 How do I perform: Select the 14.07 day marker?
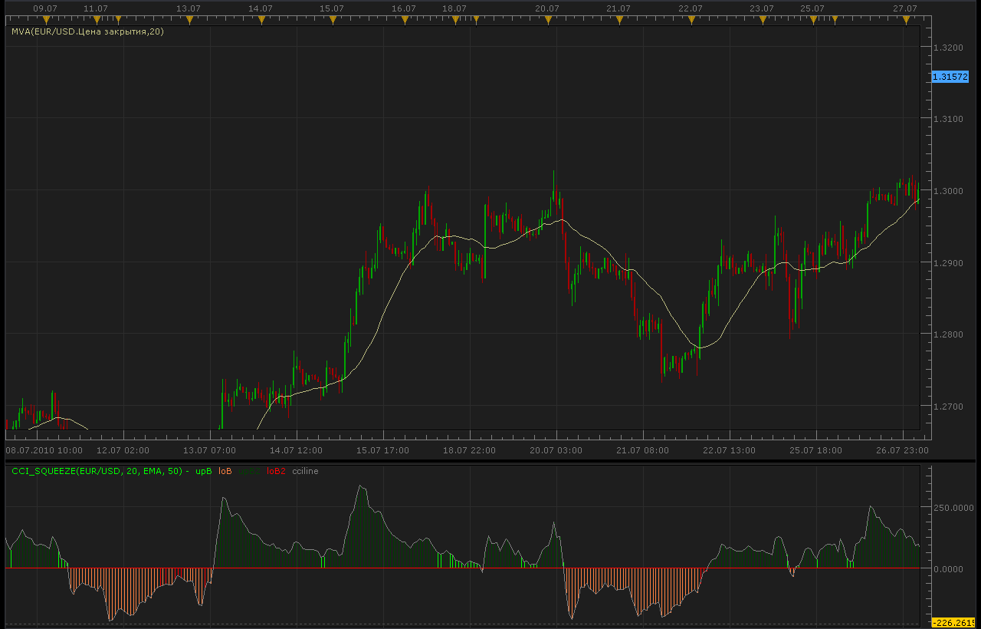[261, 19]
